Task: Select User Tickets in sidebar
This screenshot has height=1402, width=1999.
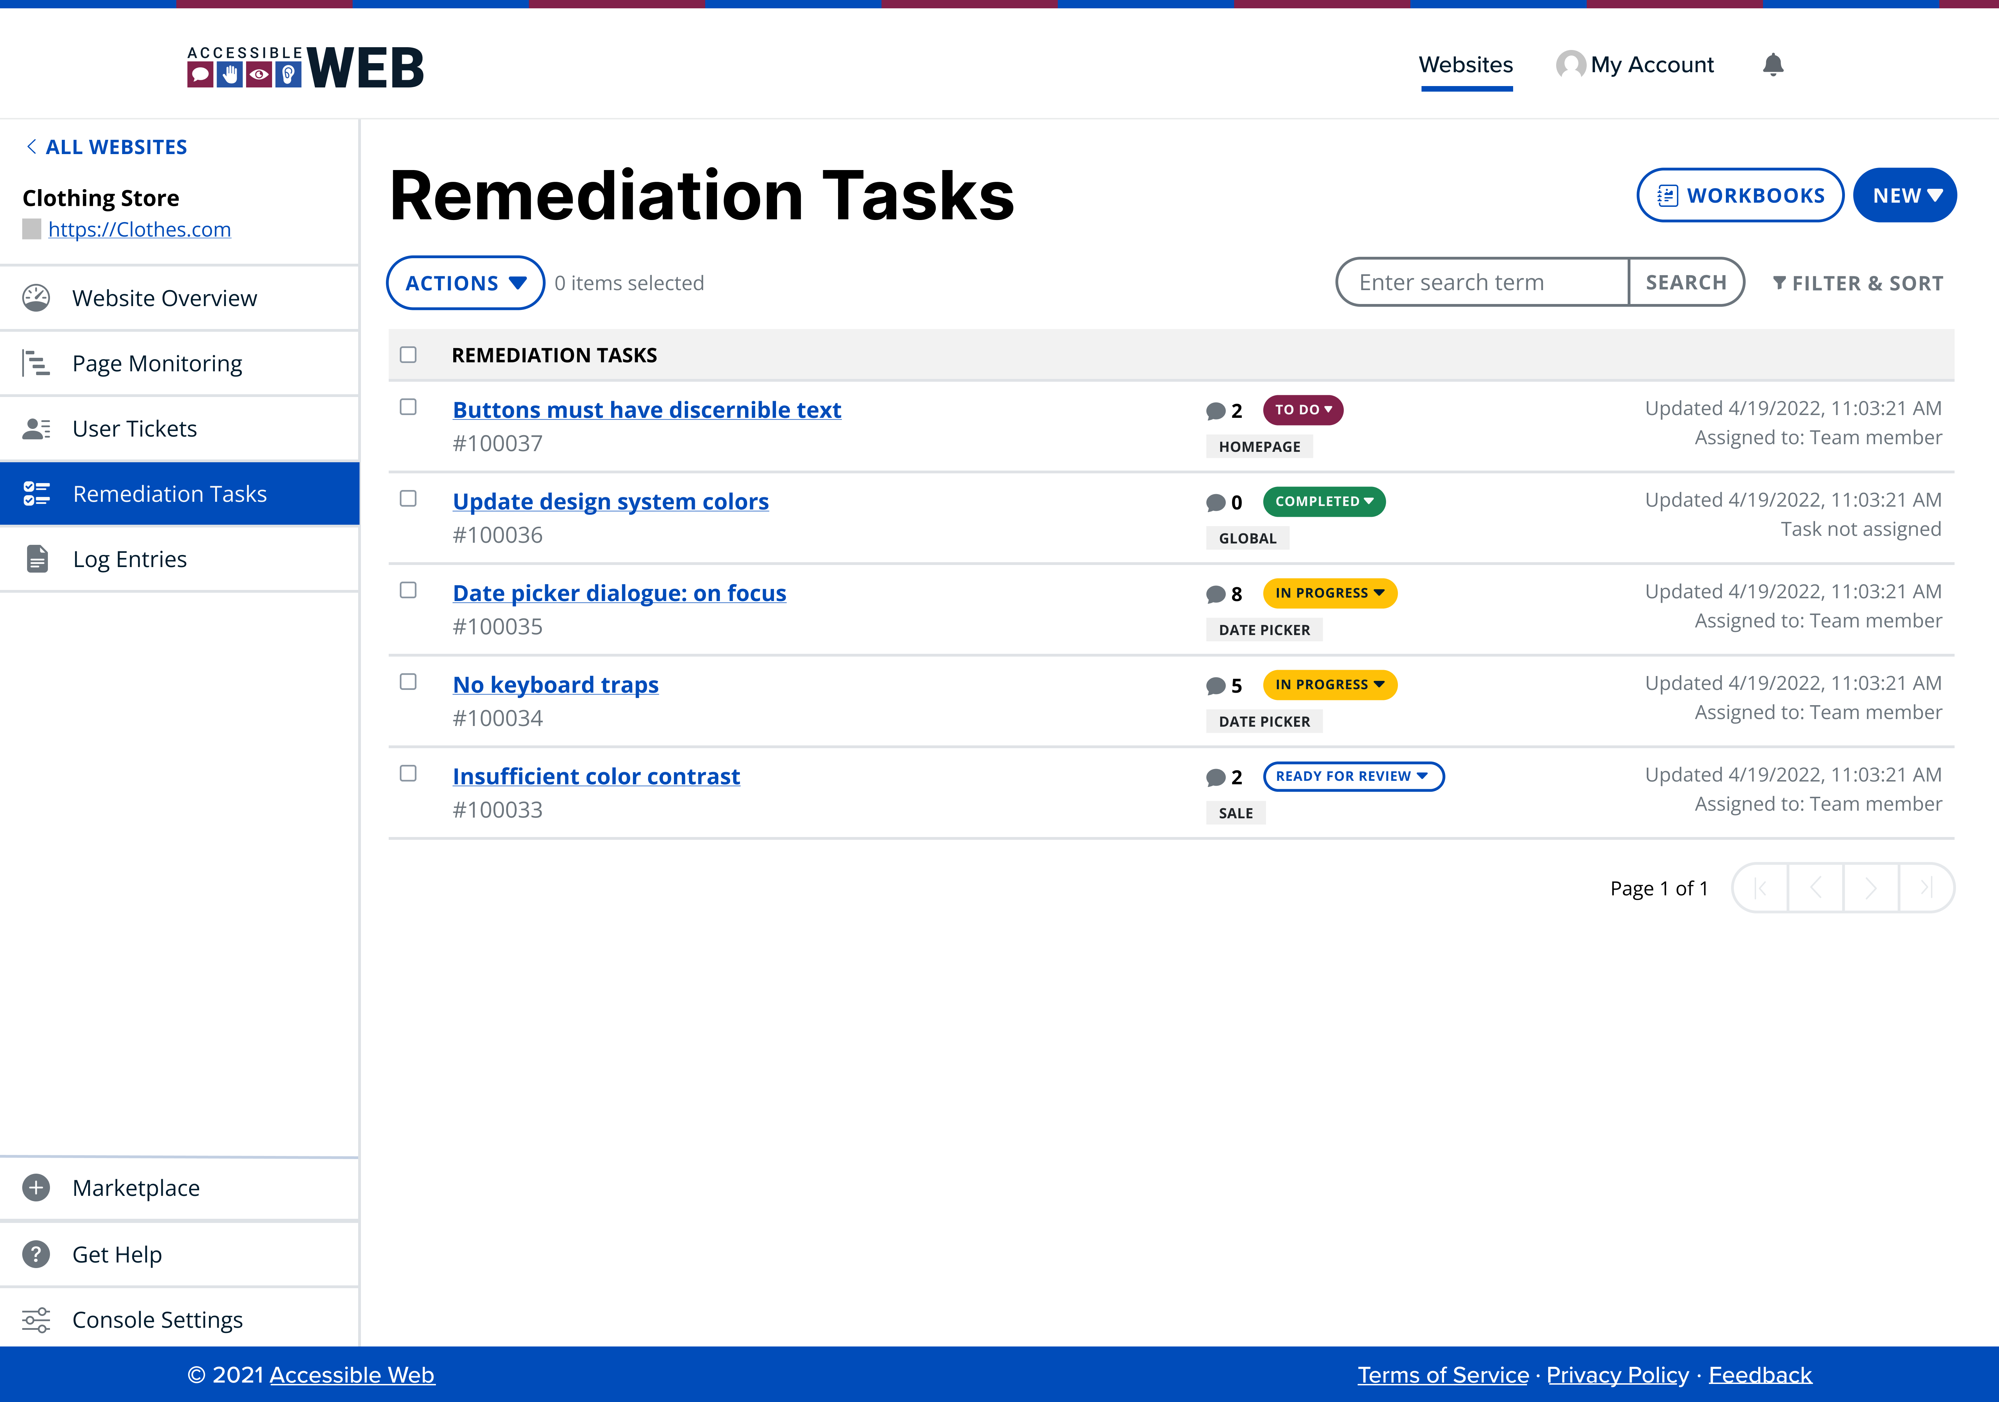Action: click(x=179, y=429)
